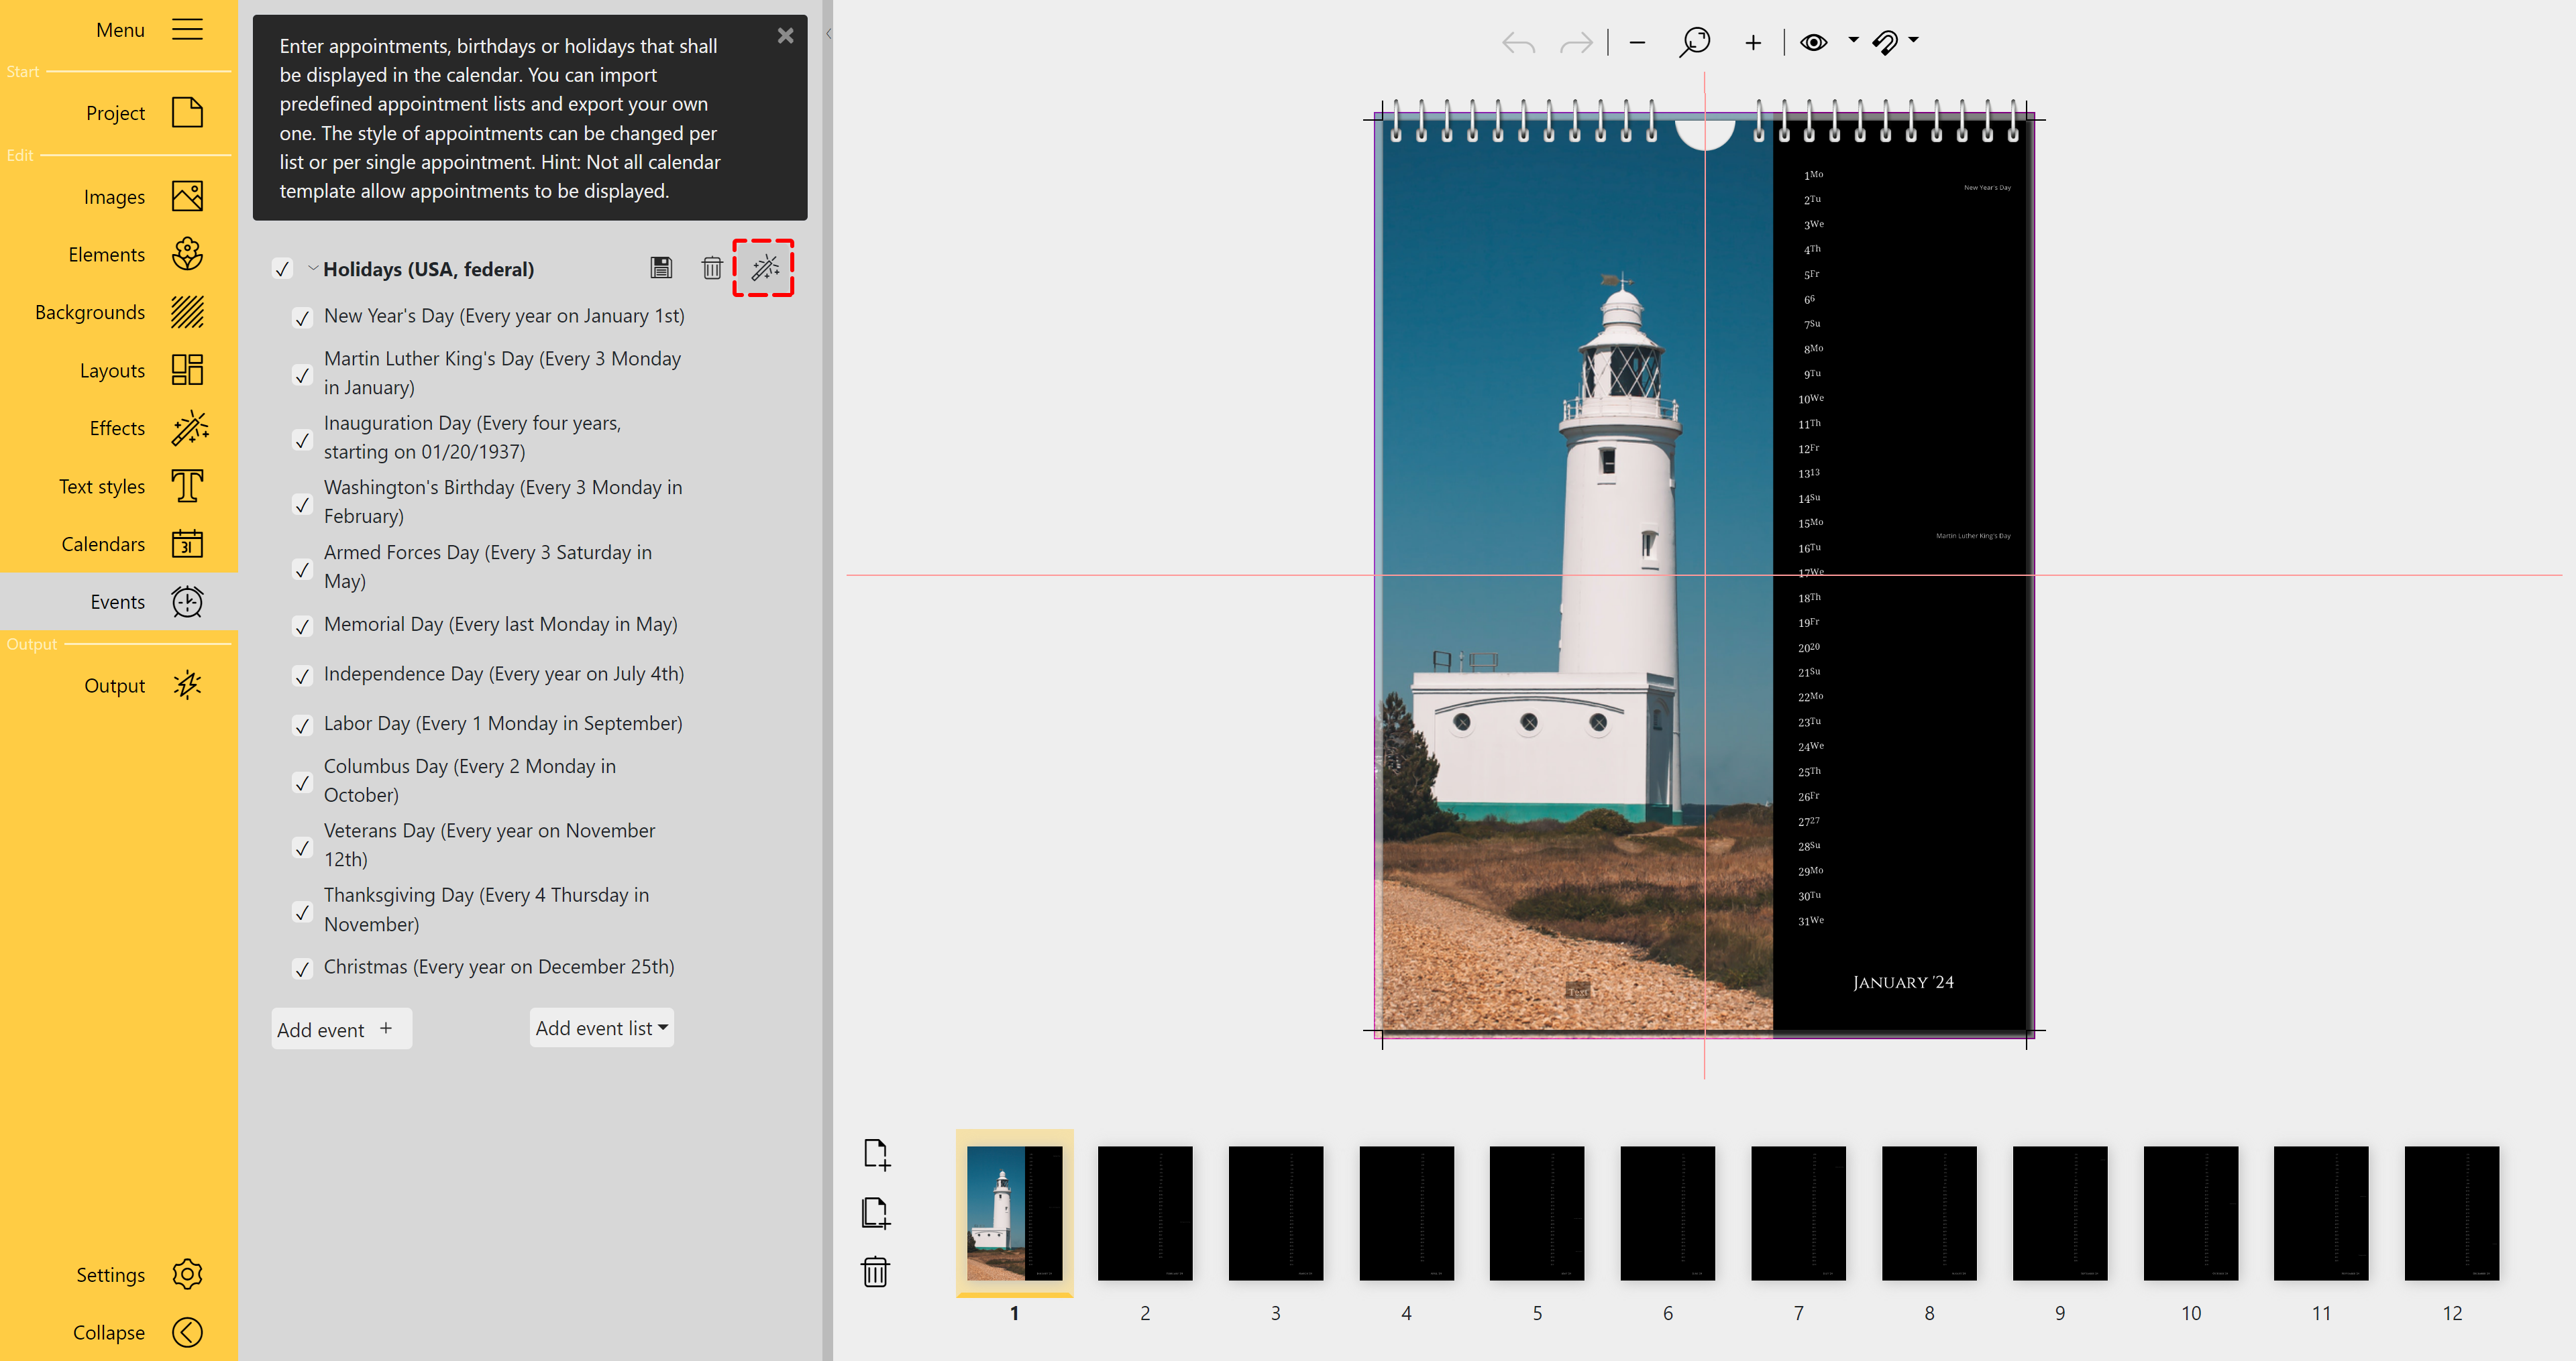Screen dimensions: 2576x1361
Task: Zoom in with the plus icon
Action: (1753, 43)
